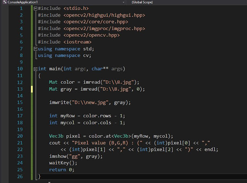The image size is (247, 183).
Task: Click <opencv2/core/core.hpp> header path
Action: click(x=96, y=22)
